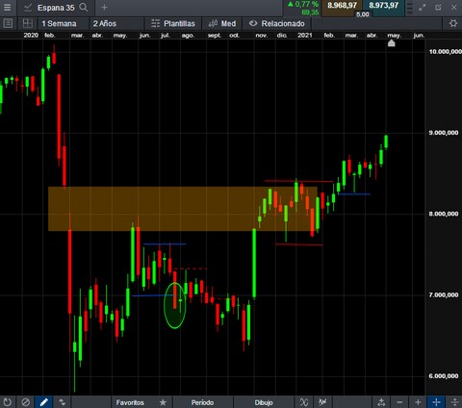This screenshot has width=462, height=408.
Task: Expand the Med price type selector
Action: pyautogui.click(x=221, y=23)
